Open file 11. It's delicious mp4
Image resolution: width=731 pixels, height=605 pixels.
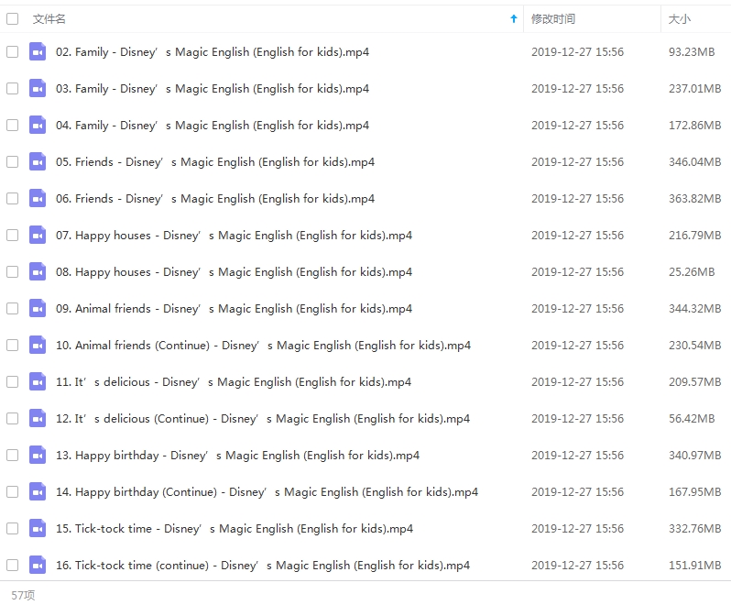pos(234,382)
